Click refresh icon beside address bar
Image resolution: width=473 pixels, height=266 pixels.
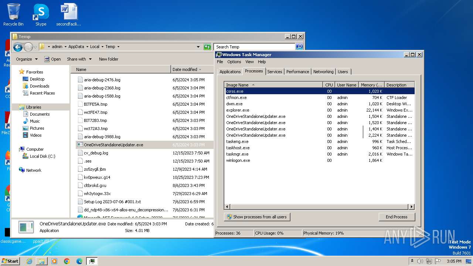pos(207,47)
